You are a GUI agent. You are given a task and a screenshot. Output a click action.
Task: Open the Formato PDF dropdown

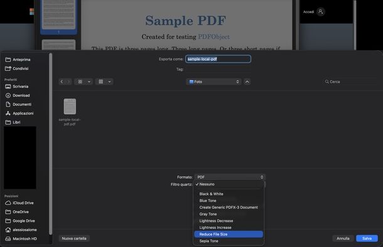click(x=230, y=177)
